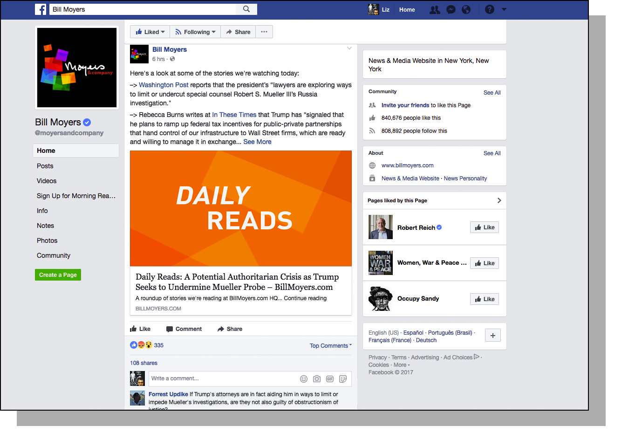Viewport: 642px width, 440px height.
Task: Open the Messenger icon in top bar
Action: [x=451, y=9]
